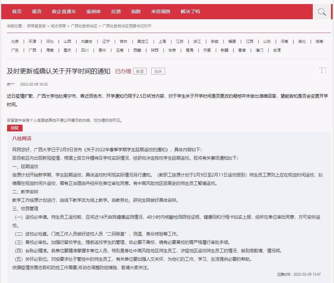This screenshot has height=283, width=334.
Task: Click the red 回复 label
Action: [x=15, y=128]
